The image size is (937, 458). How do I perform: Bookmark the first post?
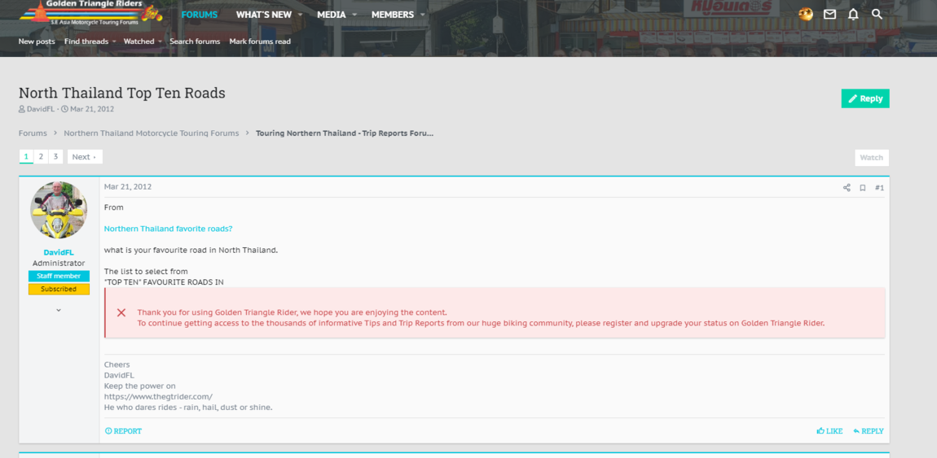tap(863, 188)
